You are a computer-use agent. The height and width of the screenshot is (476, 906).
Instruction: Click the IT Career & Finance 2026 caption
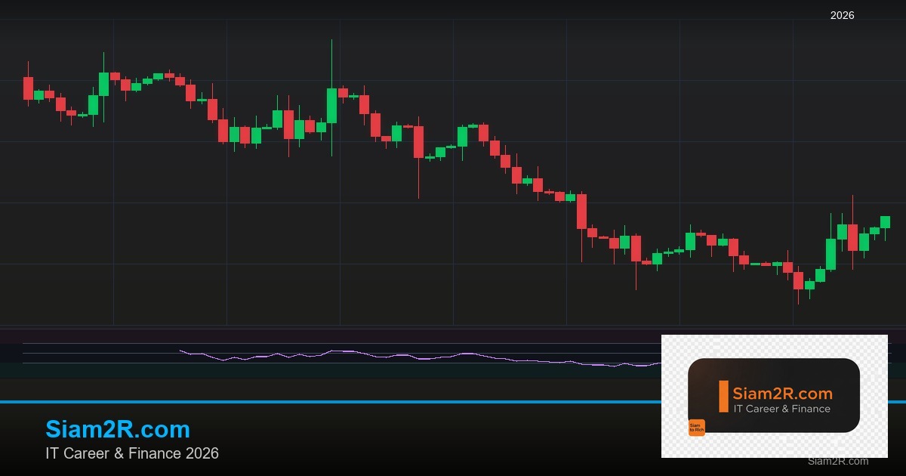(x=131, y=454)
